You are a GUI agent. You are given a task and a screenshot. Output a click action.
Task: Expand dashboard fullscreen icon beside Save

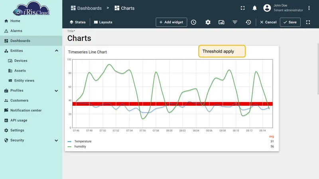[308, 22]
